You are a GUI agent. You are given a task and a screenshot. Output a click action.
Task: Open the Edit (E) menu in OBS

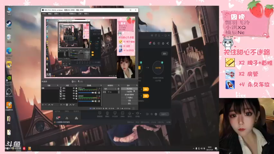(x=50, y=14)
